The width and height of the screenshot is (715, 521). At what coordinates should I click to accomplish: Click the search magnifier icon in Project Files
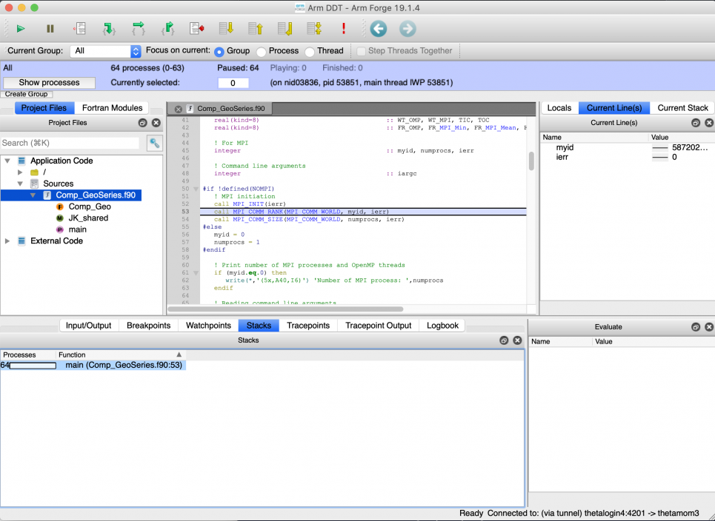(154, 143)
